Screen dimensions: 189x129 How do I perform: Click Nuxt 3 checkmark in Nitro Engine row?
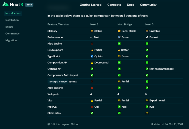coord(147,44)
